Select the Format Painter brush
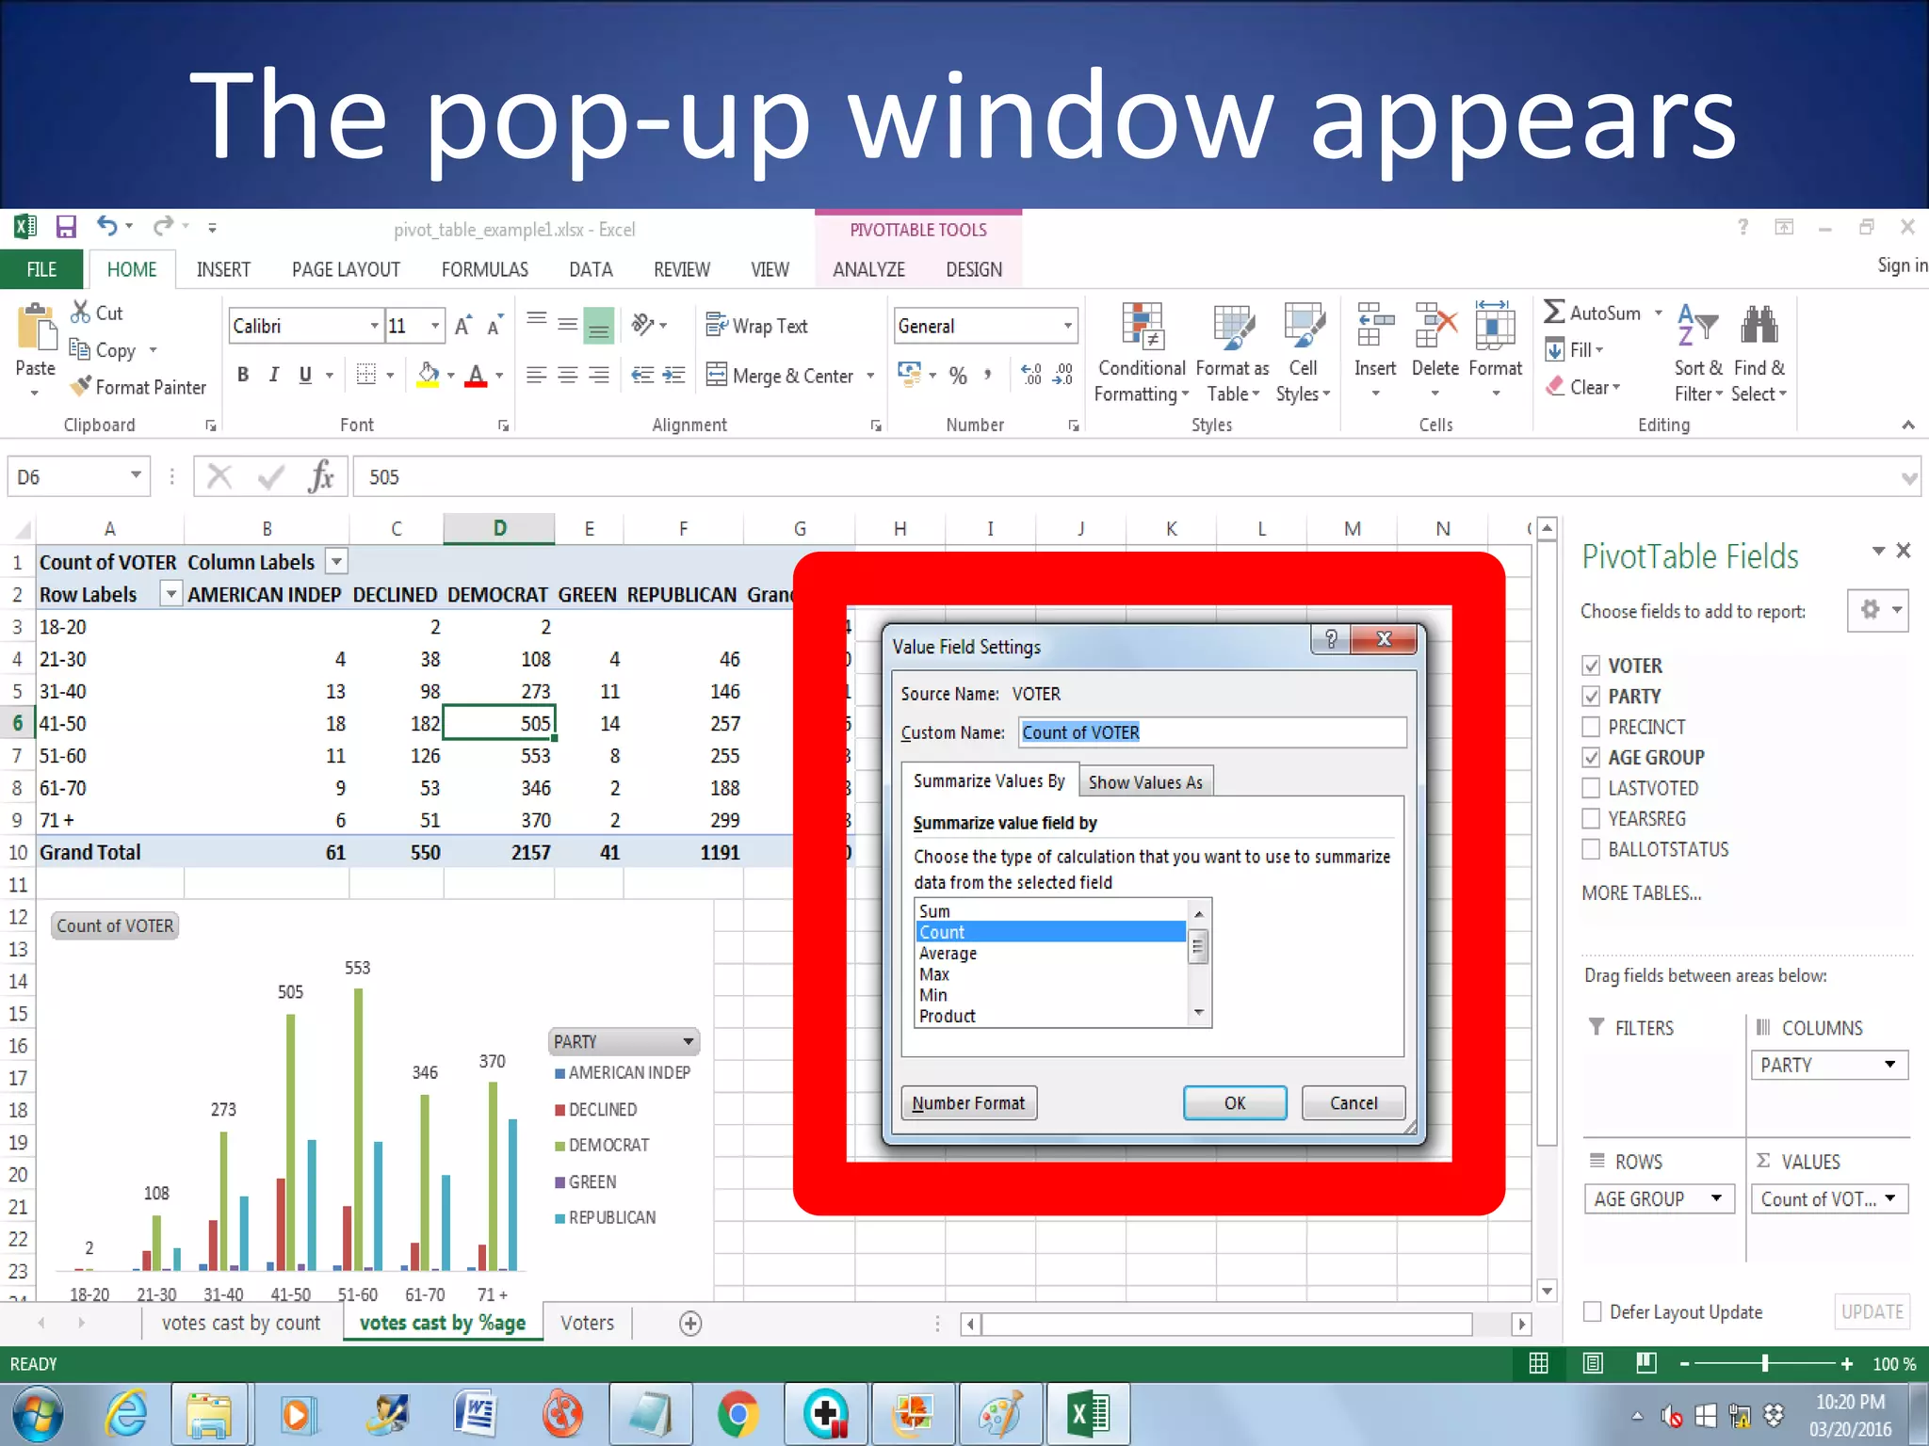Screen dimensions: 1929x1446 point(82,386)
